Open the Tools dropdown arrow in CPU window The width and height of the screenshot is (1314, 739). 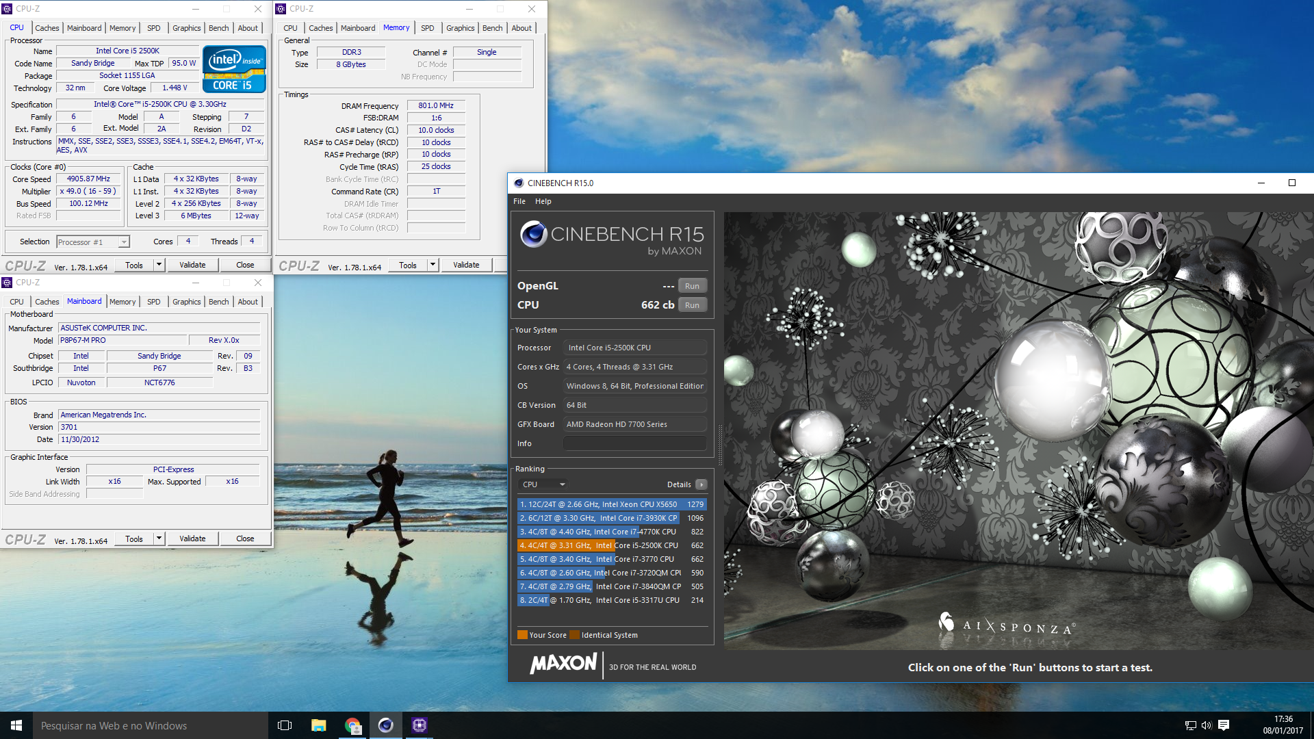[159, 265]
